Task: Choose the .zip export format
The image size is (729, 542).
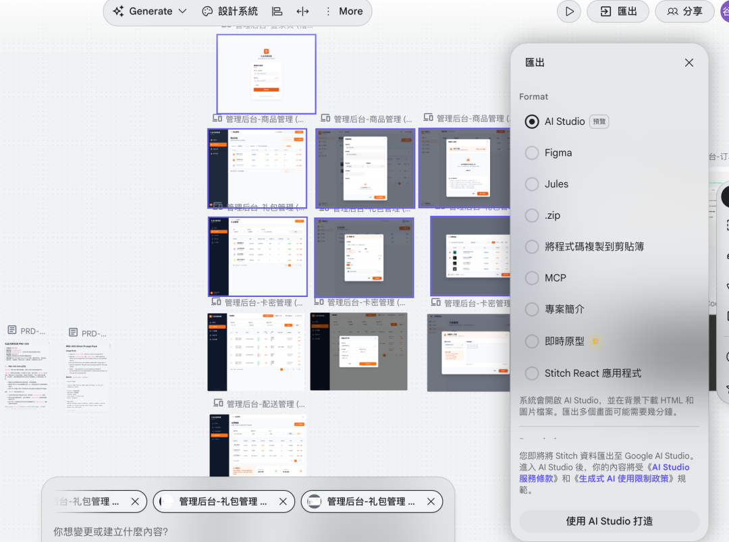Action: (x=532, y=216)
